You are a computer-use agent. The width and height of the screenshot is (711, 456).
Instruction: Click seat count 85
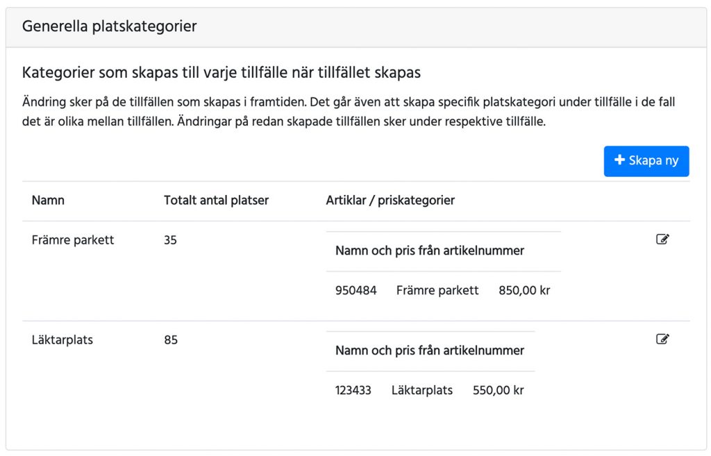(x=170, y=340)
